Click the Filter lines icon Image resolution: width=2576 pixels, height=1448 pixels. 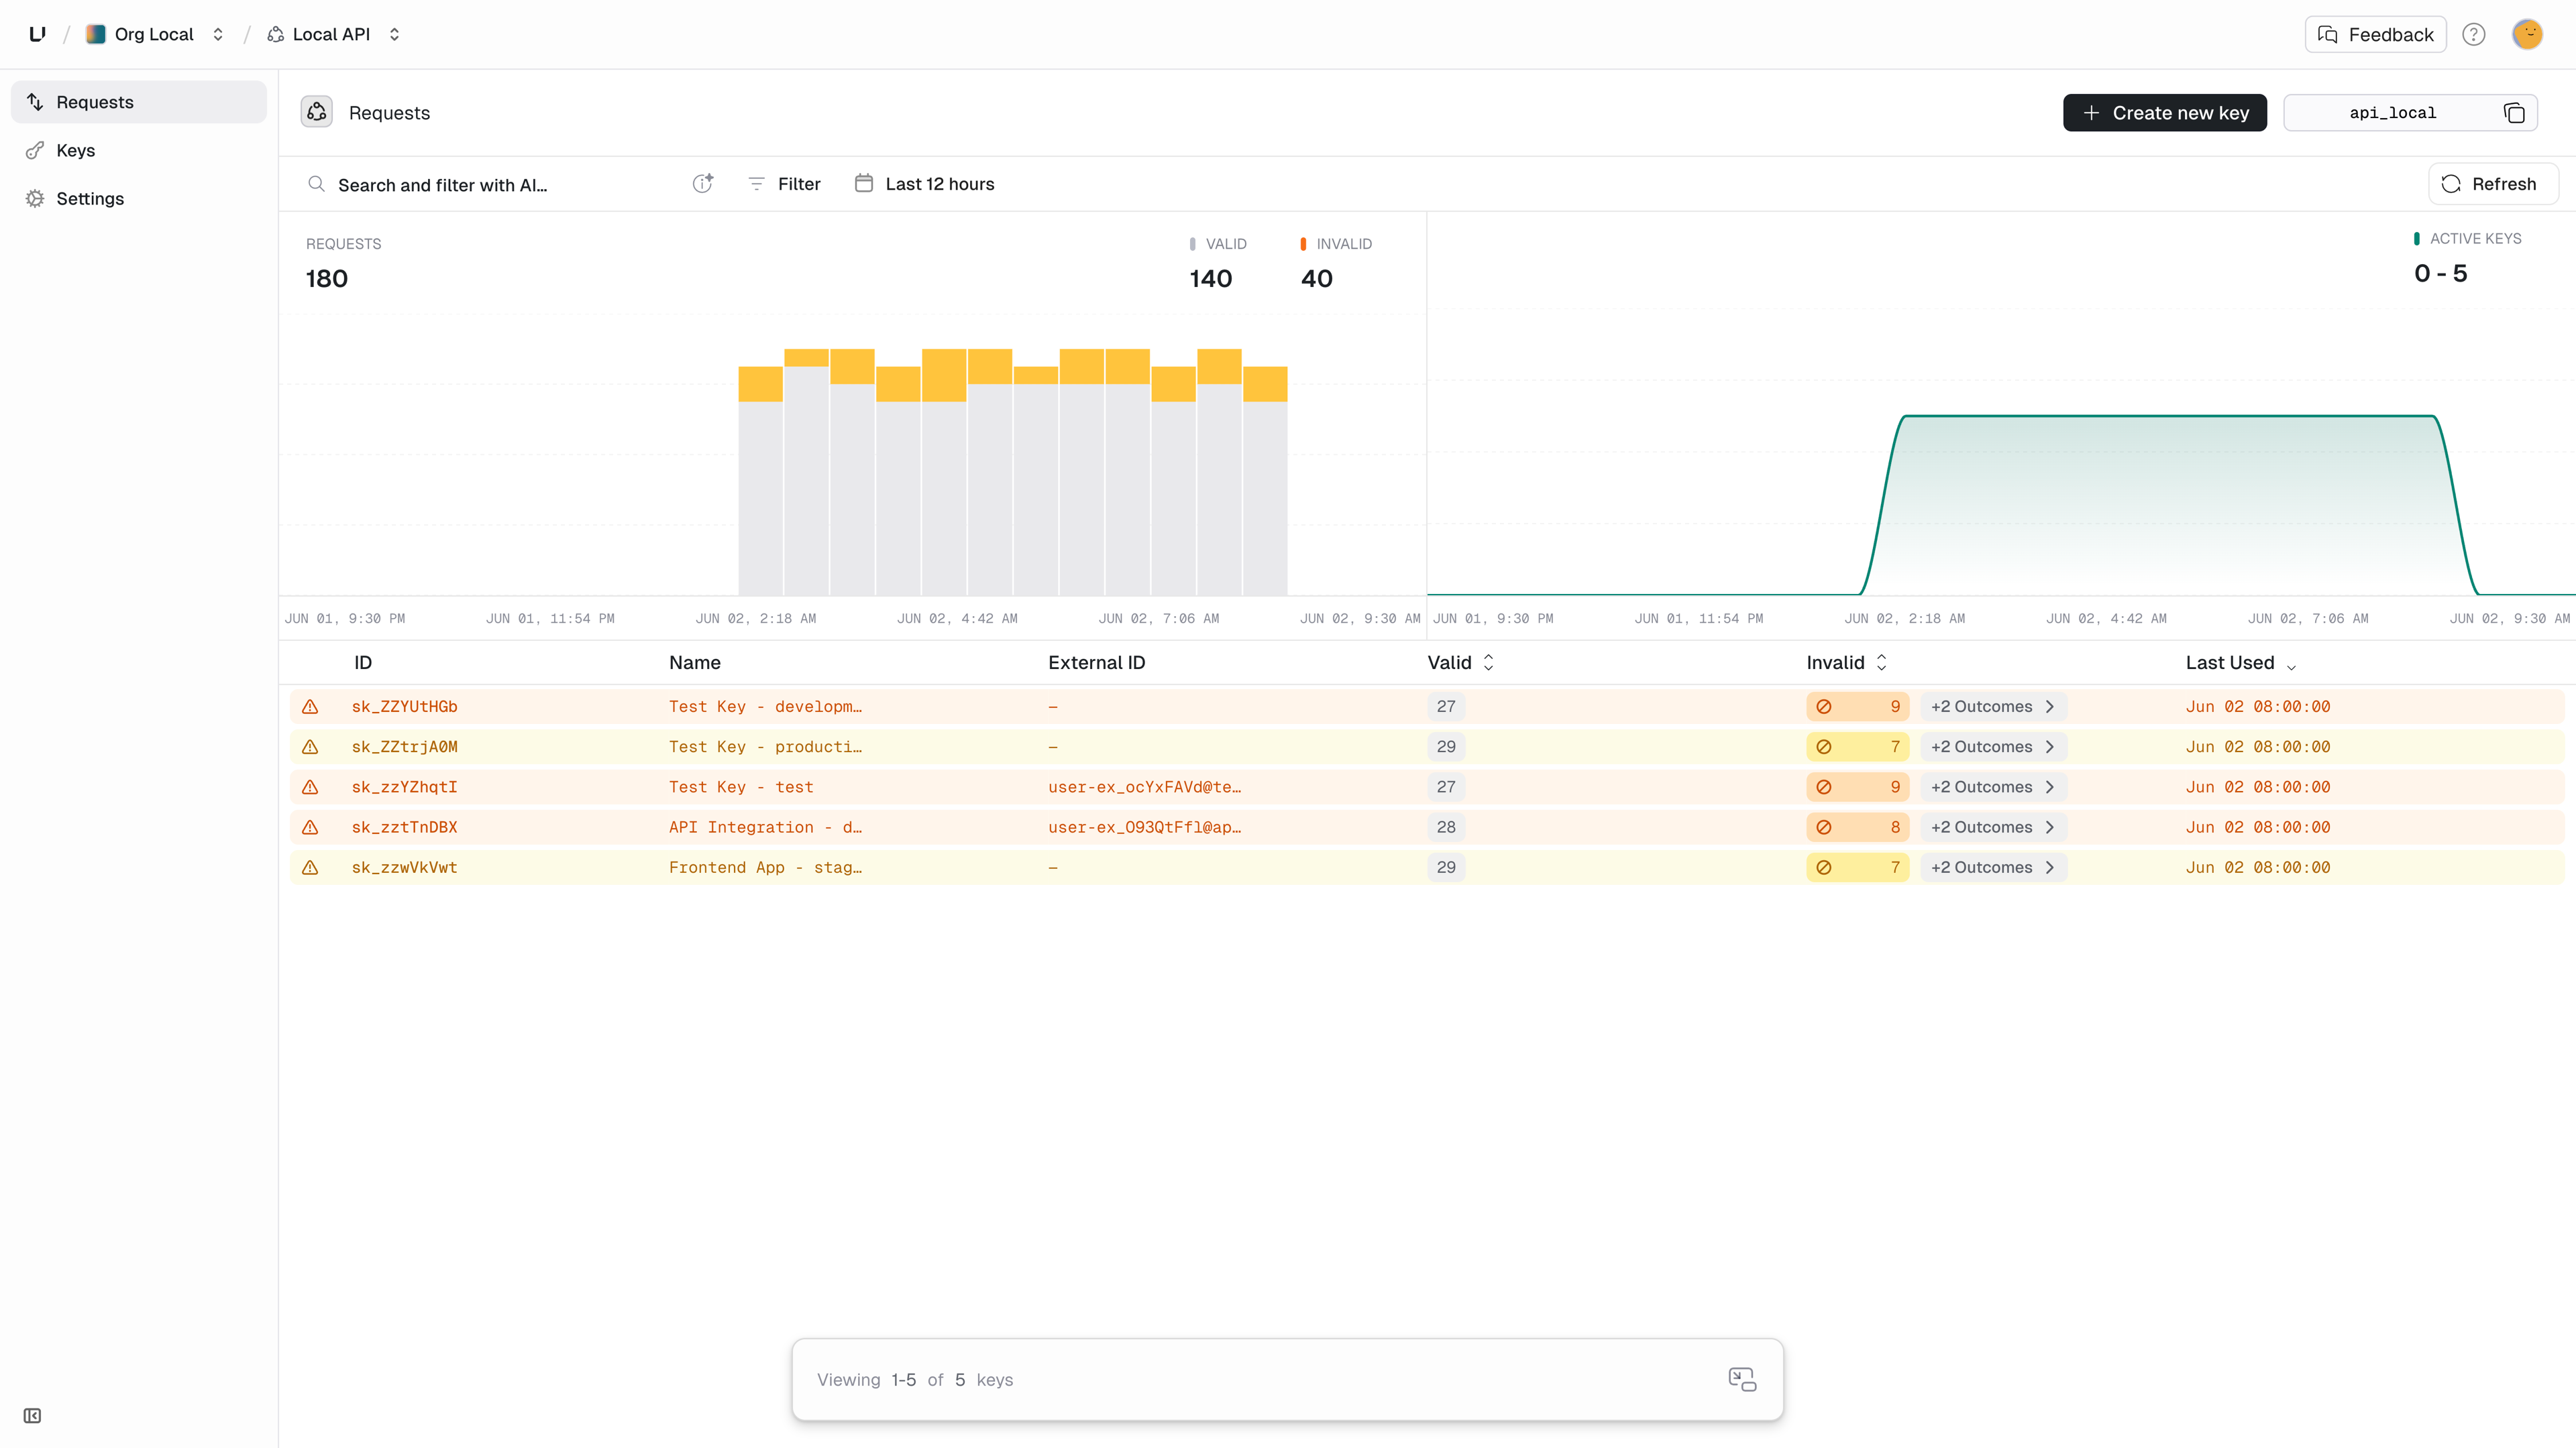[x=756, y=184]
